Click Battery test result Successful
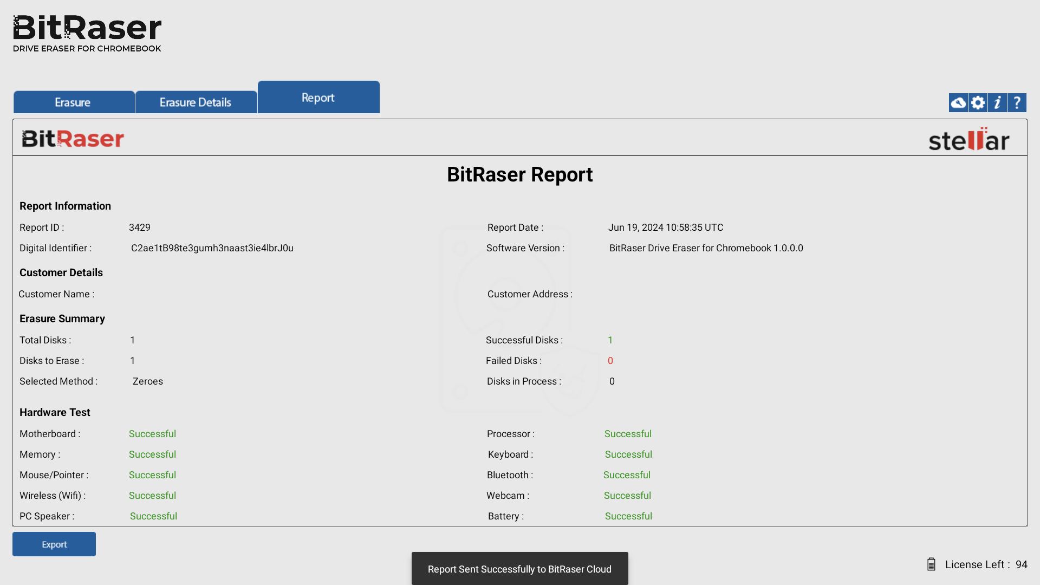Viewport: 1040px width, 585px height. (628, 516)
